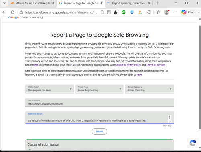Click the address bar URL field
201x152 pixels.
pos(61,12)
